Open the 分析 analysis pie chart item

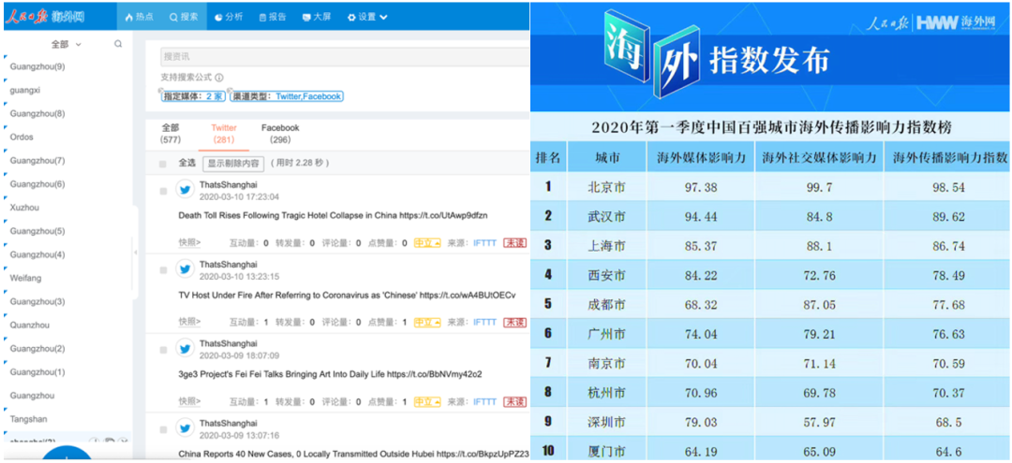[229, 18]
